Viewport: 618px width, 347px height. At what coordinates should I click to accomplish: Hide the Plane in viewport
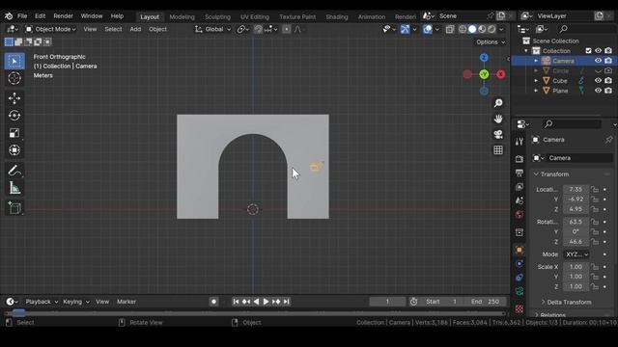[x=599, y=91]
